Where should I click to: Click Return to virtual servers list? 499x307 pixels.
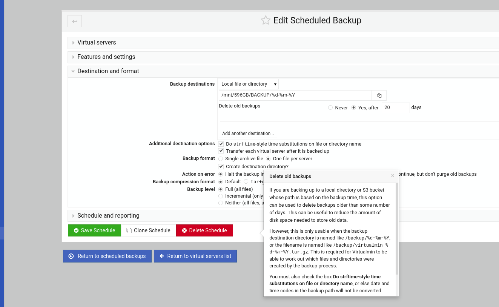click(x=195, y=256)
